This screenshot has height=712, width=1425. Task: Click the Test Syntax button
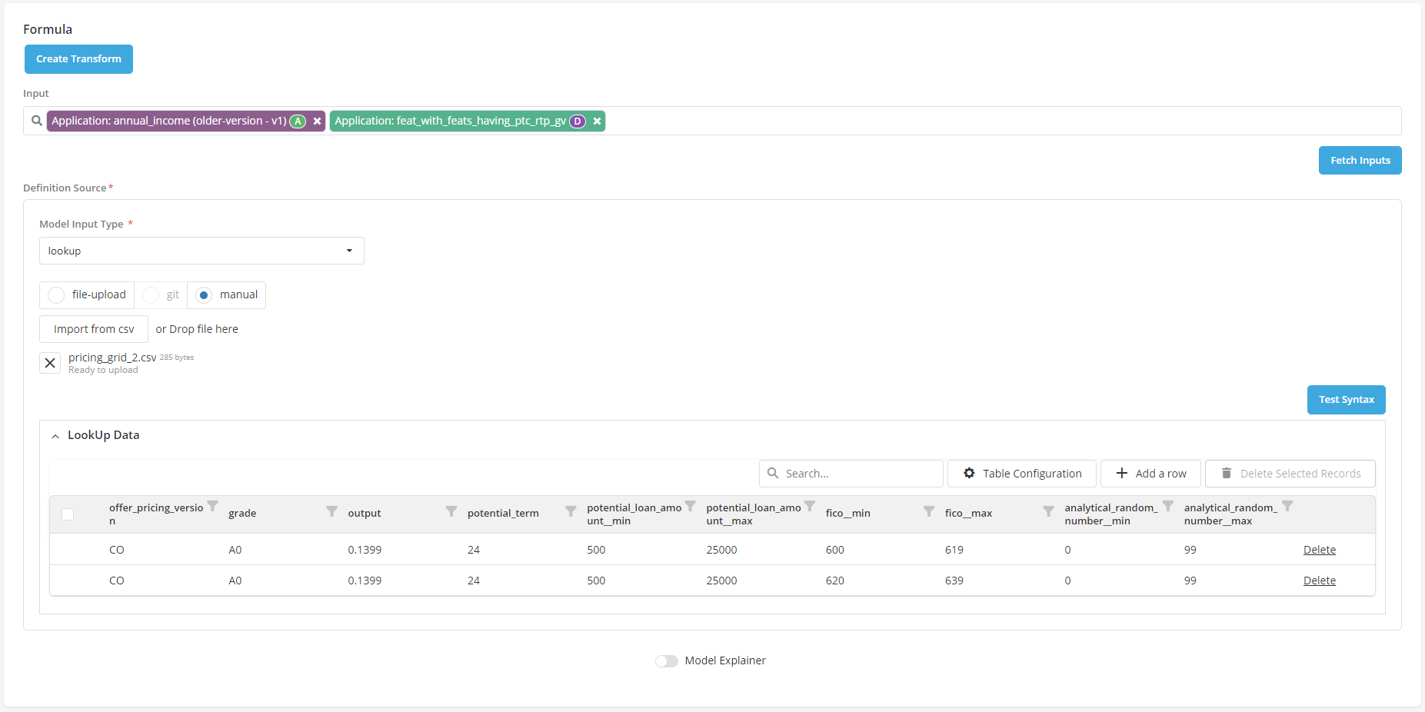pos(1346,400)
